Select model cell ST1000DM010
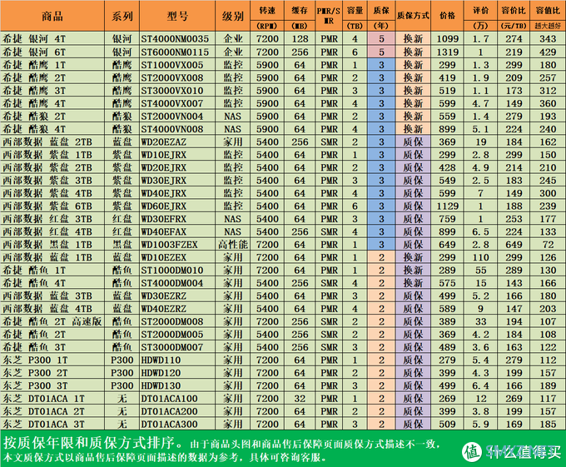Viewport: 566px width, 467px height. pos(172,270)
